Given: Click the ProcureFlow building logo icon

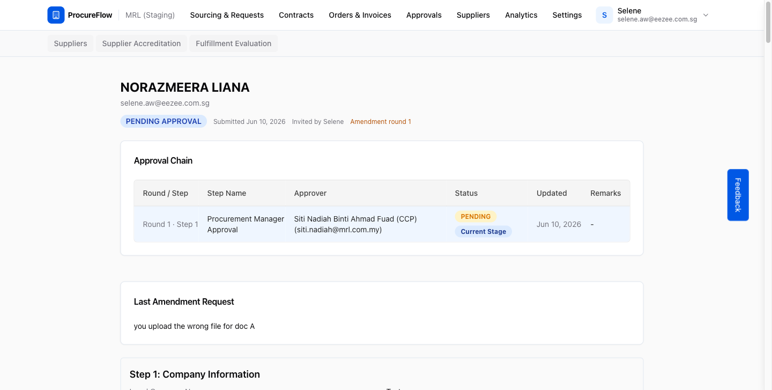Looking at the screenshot, I should coord(56,15).
